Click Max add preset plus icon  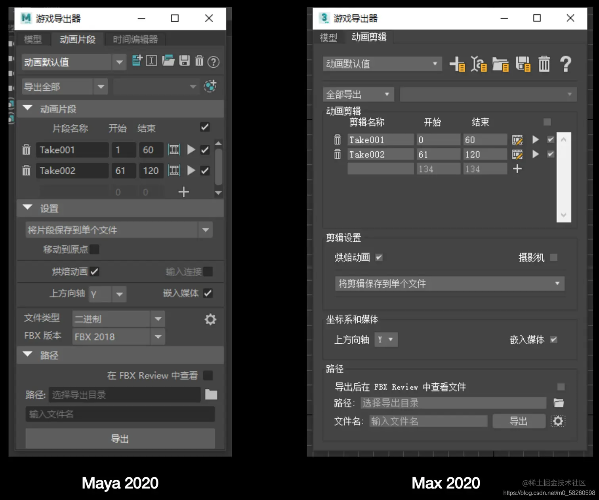coord(457,64)
